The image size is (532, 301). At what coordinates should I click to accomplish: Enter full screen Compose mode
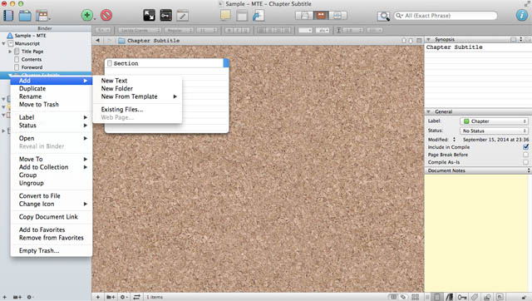(149, 15)
